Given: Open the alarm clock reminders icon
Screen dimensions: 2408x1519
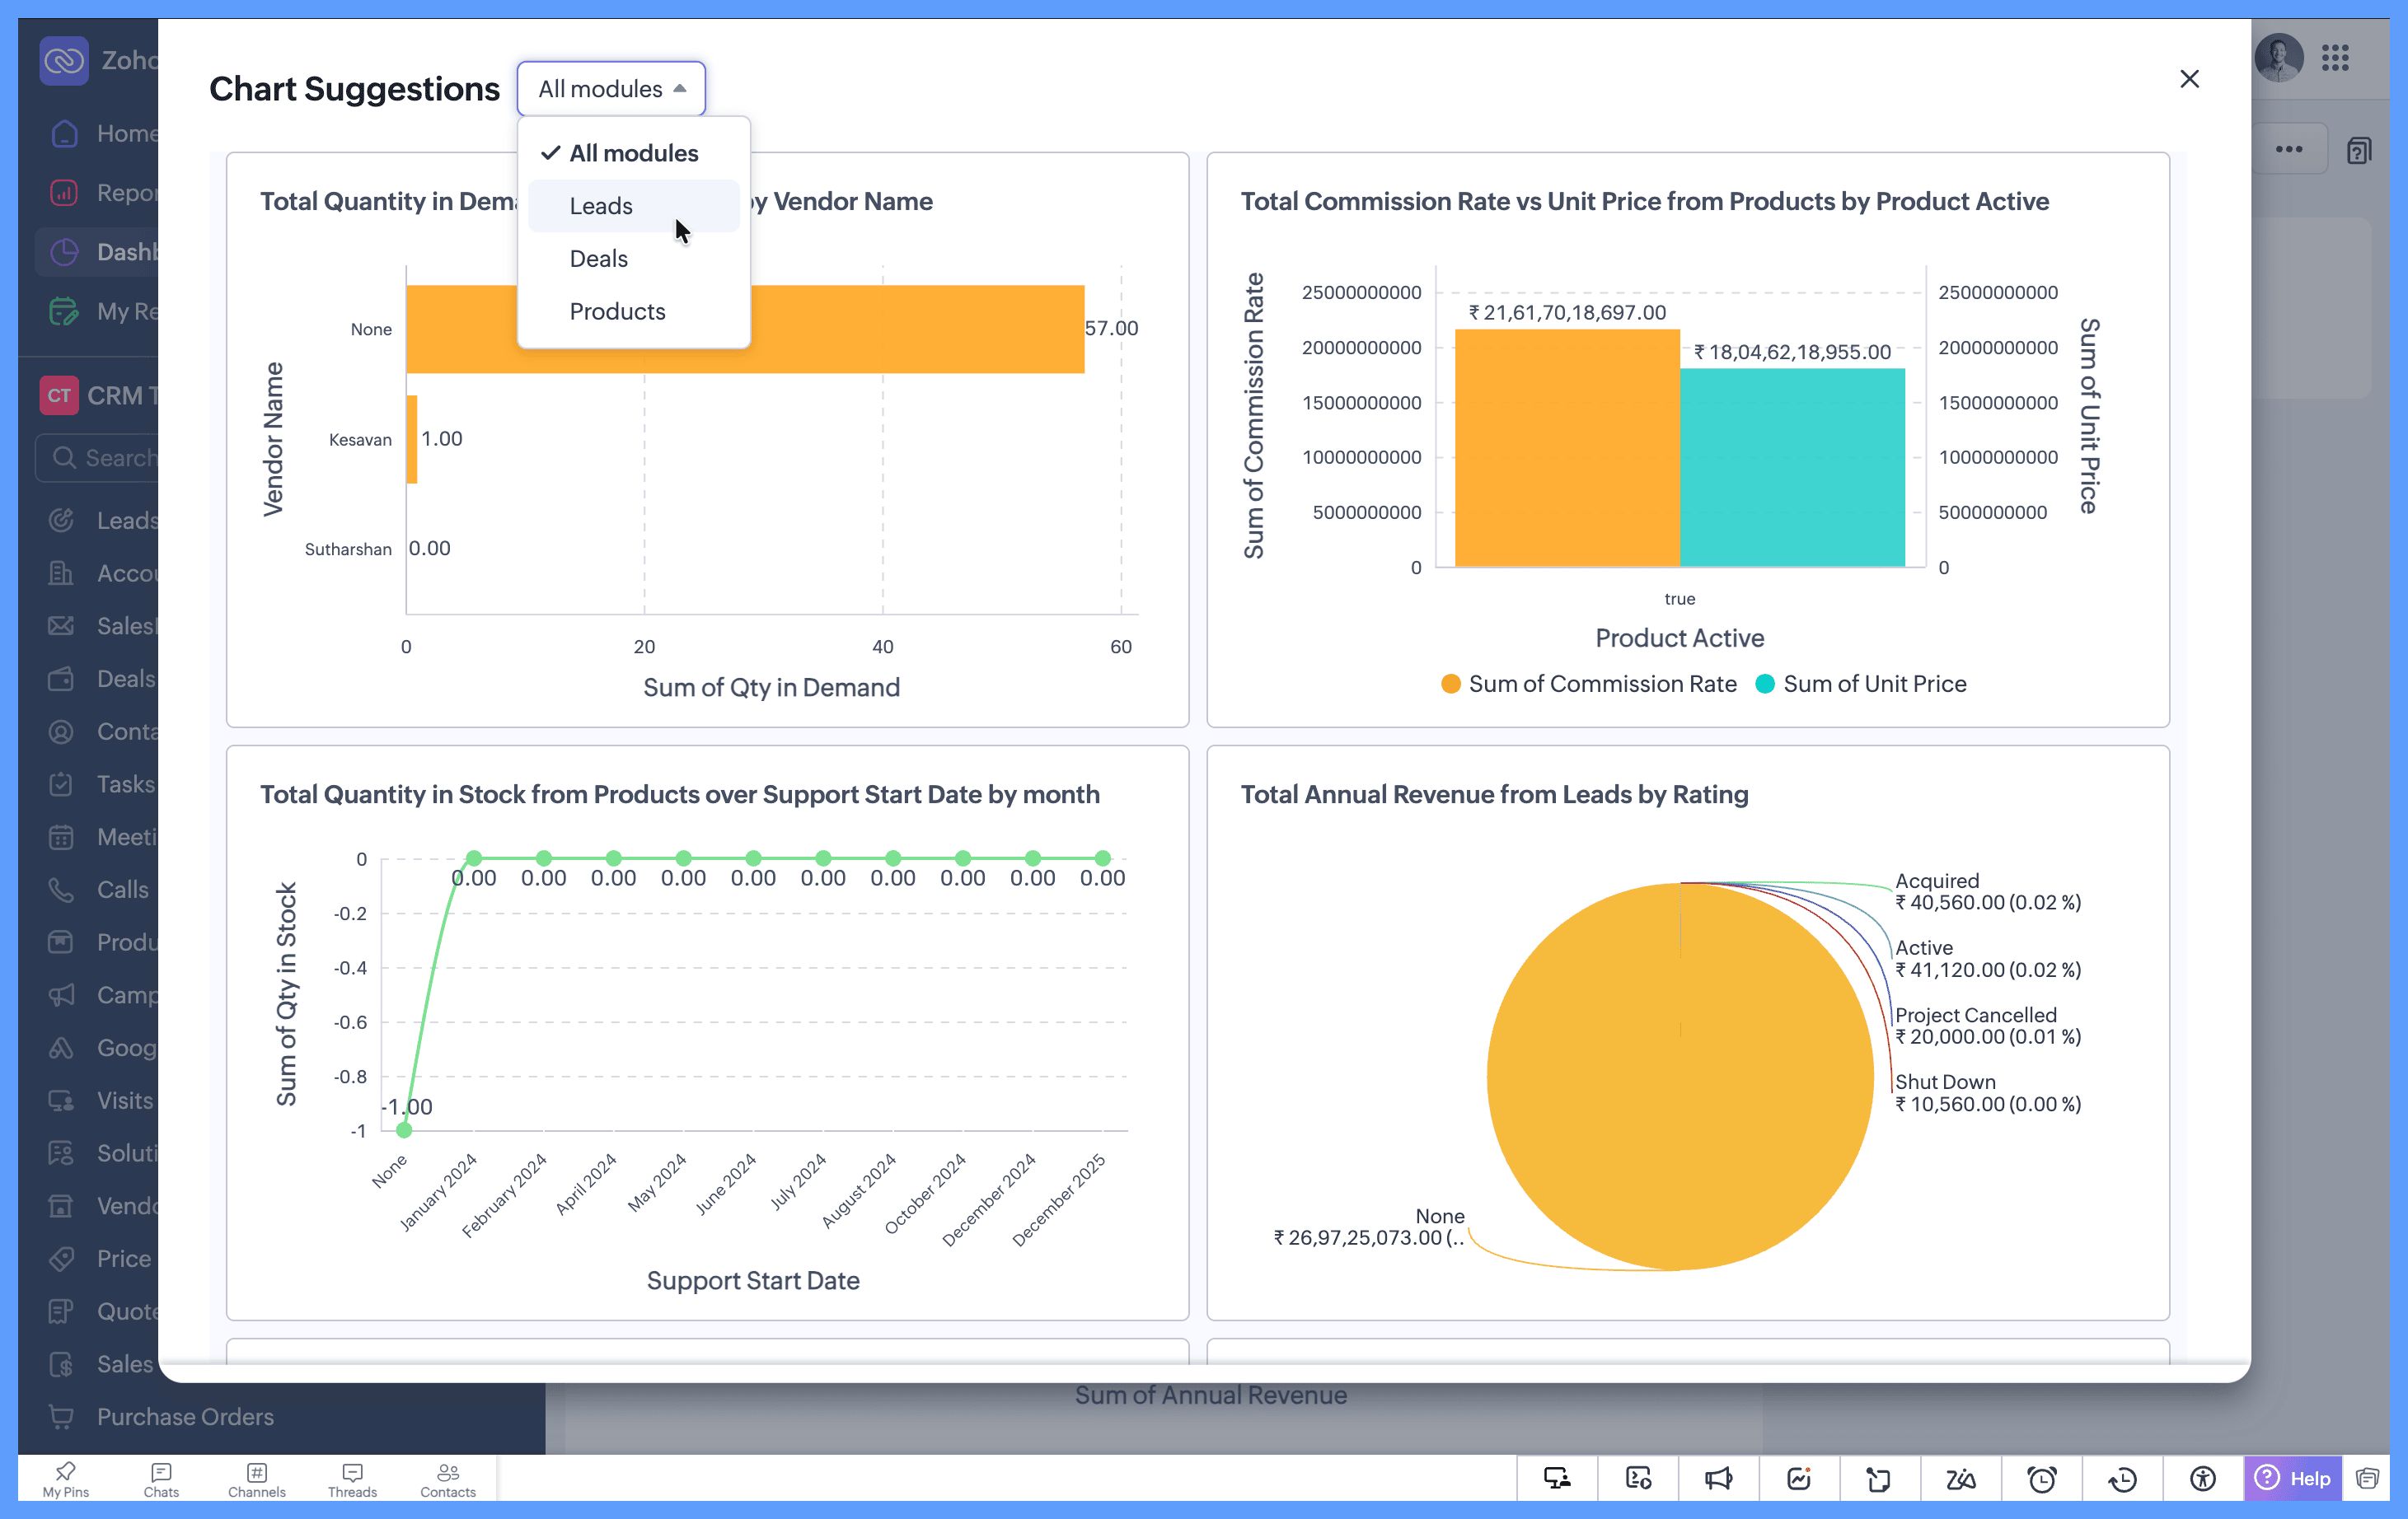Looking at the screenshot, I should [x=2041, y=1478].
